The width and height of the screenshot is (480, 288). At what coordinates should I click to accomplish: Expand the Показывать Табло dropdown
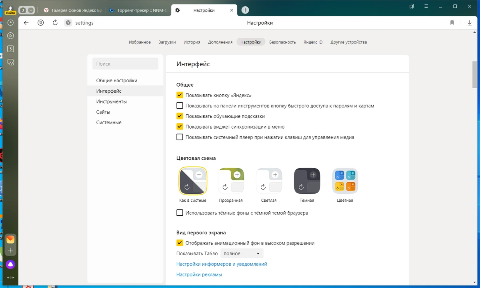(242, 253)
